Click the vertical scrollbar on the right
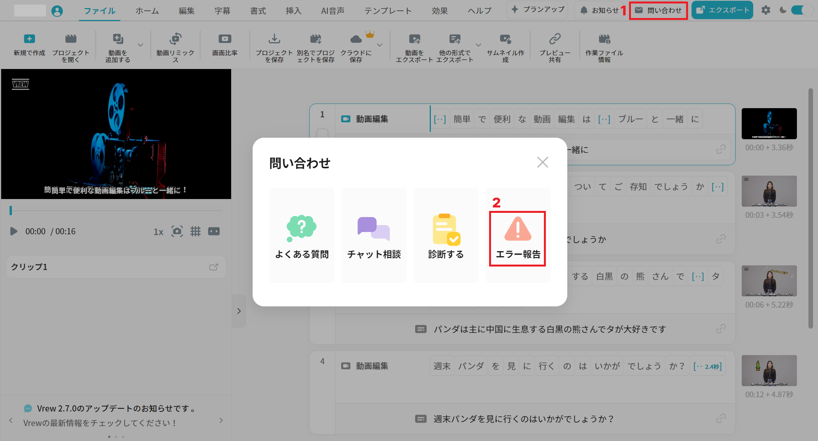 tap(810, 208)
